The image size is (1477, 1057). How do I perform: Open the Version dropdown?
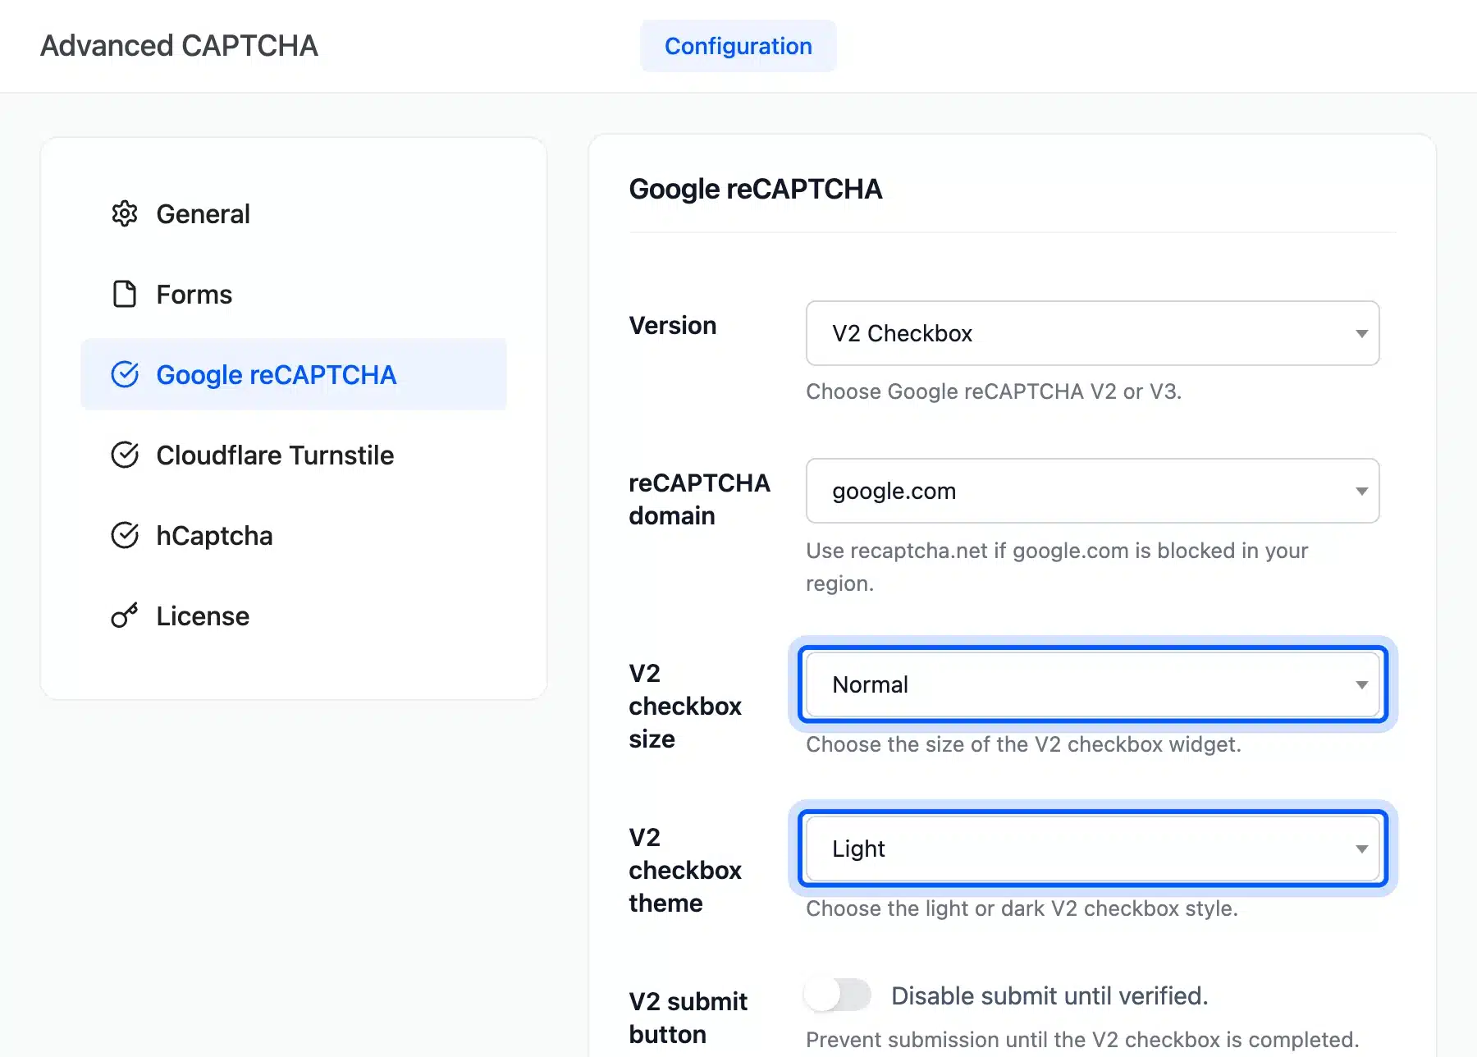coord(1092,333)
